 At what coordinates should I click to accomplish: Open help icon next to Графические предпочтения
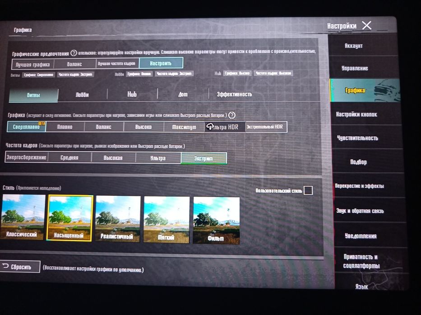pos(74,53)
